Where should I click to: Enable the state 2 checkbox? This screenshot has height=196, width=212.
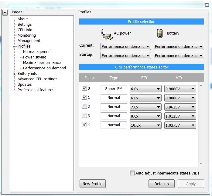[84, 106]
